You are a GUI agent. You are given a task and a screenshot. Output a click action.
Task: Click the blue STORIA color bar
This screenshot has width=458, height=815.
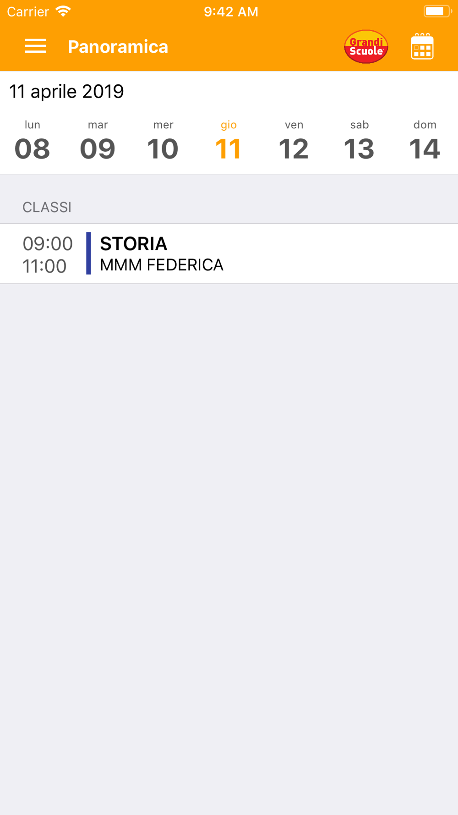point(88,253)
